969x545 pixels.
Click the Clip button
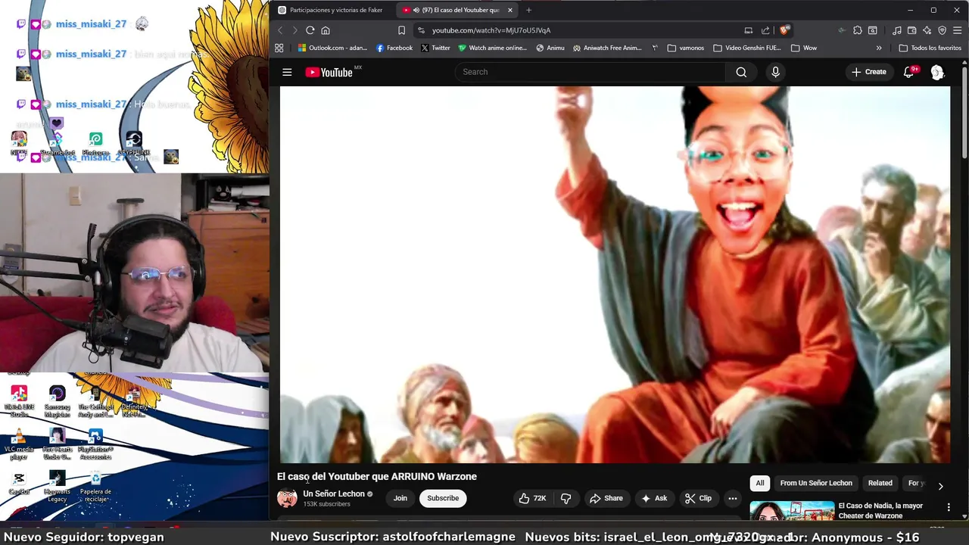698,498
